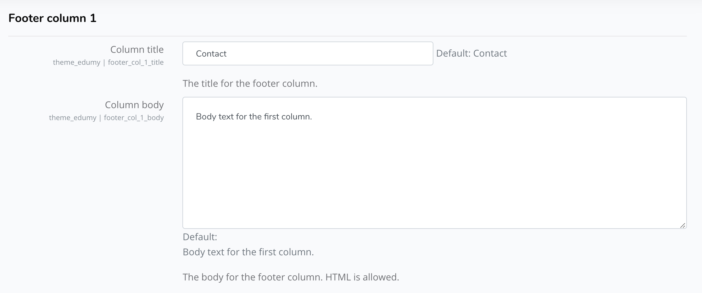Click 'theme_edumy' text under Column body

[x=73, y=118]
